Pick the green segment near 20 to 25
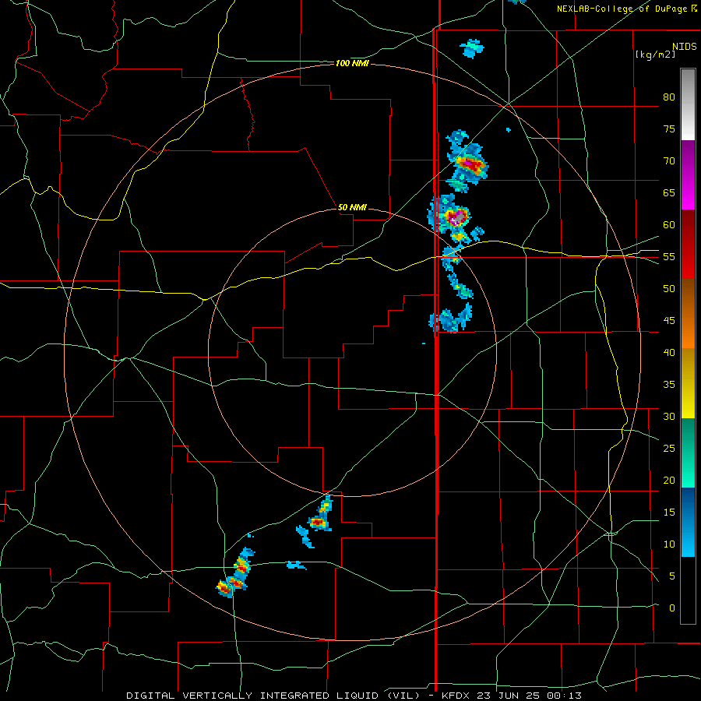The image size is (701, 701). point(688,453)
